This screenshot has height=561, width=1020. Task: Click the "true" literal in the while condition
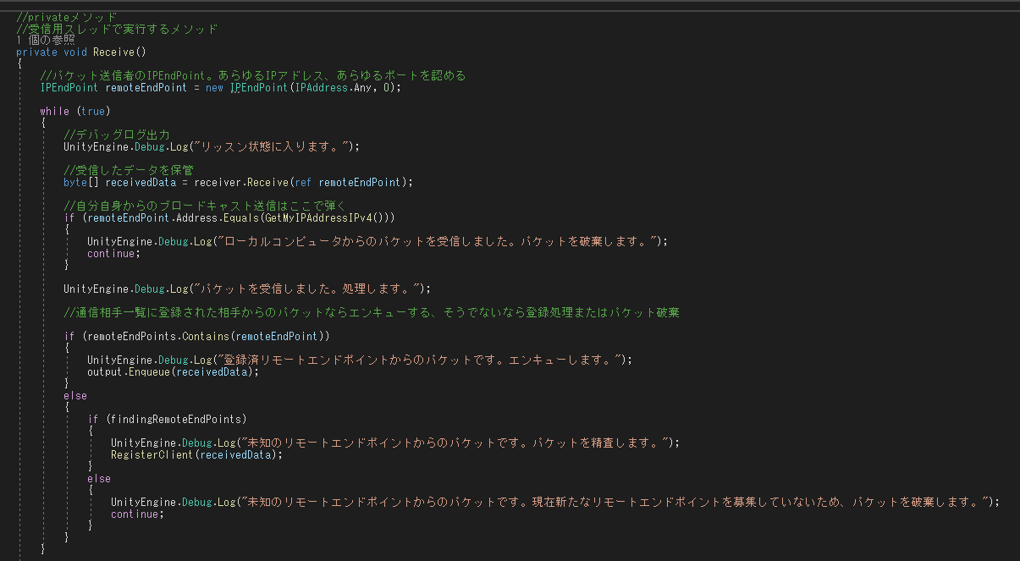pos(93,111)
